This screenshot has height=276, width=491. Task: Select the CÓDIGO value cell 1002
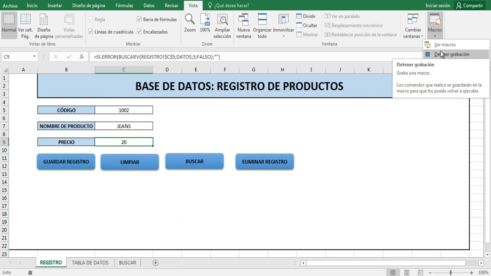(124, 110)
